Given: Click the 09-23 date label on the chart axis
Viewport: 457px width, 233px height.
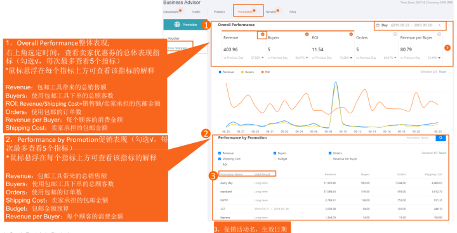Looking at the screenshot, I should 438,132.
